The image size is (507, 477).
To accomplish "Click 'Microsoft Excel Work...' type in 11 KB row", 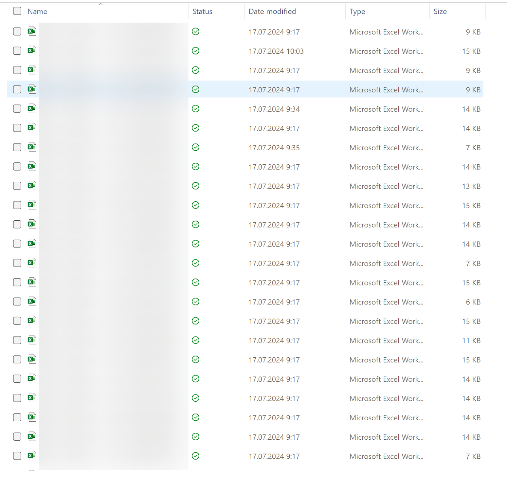I will coord(386,341).
